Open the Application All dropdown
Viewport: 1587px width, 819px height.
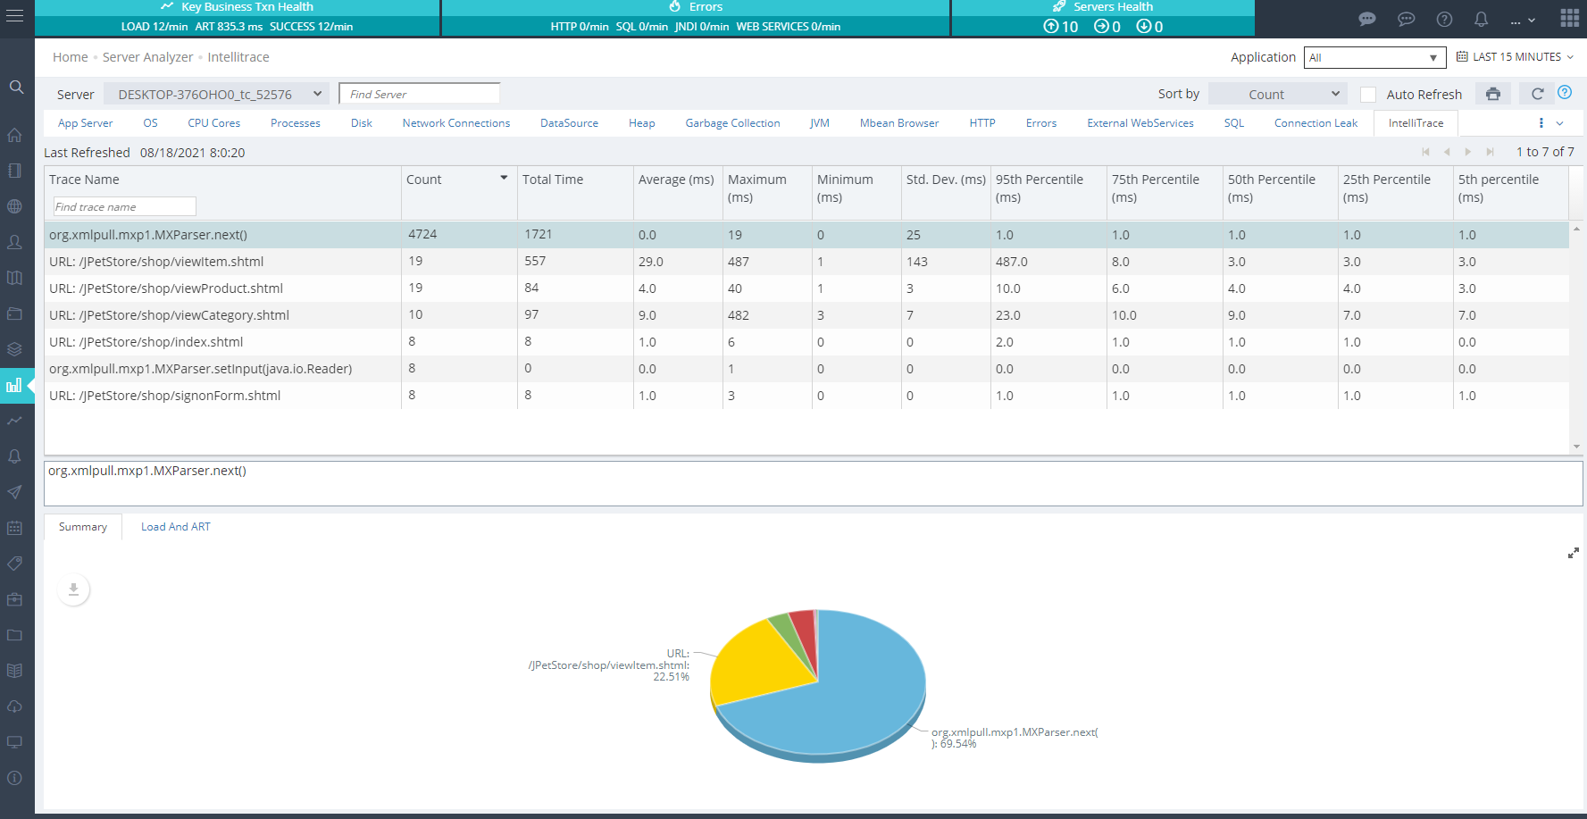pyautogui.click(x=1374, y=58)
